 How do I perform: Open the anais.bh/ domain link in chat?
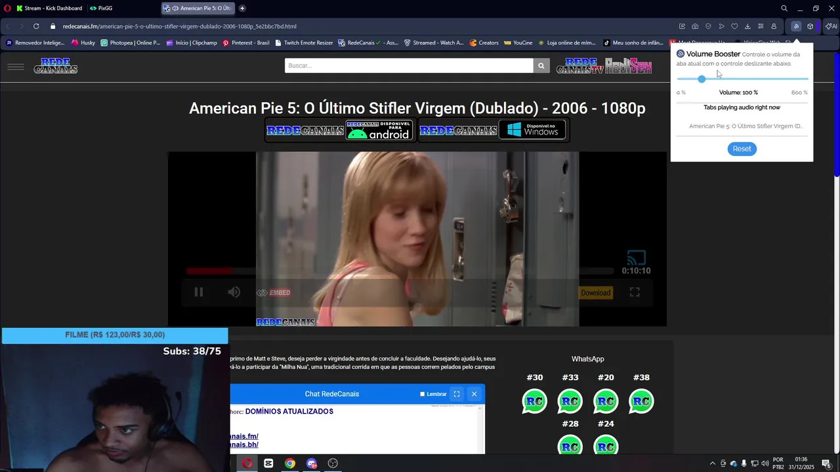coord(244,444)
